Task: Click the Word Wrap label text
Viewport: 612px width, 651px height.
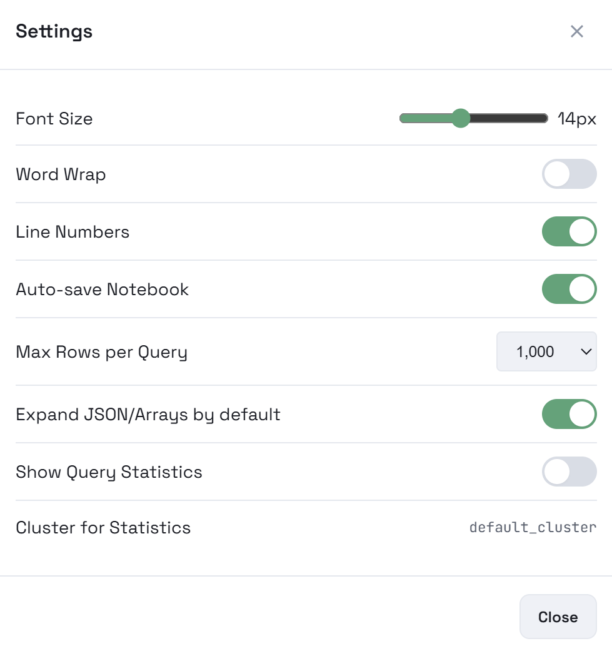Action: tap(61, 174)
